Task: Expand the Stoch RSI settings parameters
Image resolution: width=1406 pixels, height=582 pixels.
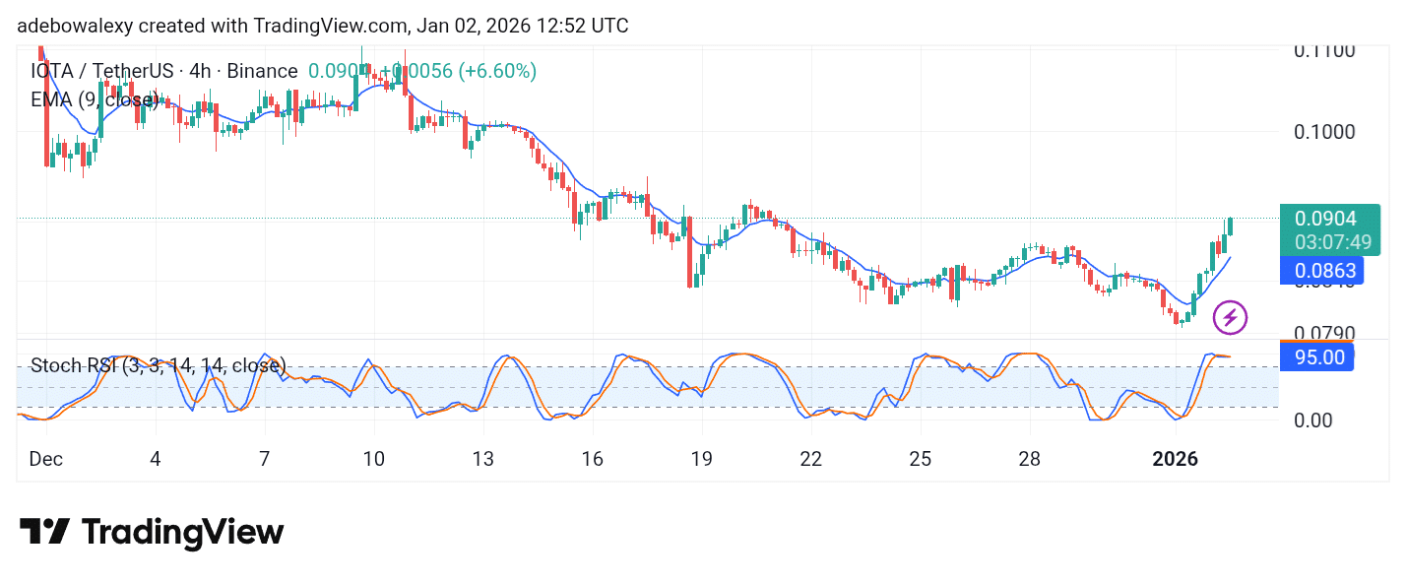Action: point(202,365)
